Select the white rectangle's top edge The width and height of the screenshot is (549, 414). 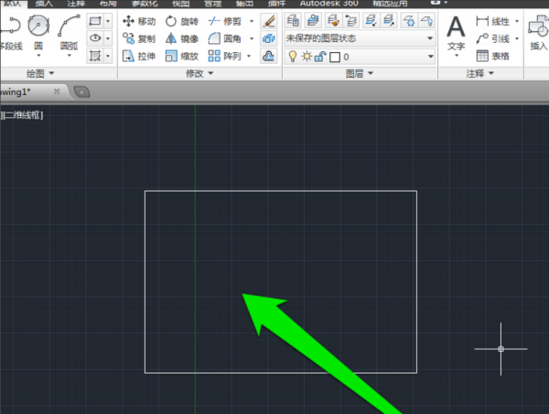281,191
